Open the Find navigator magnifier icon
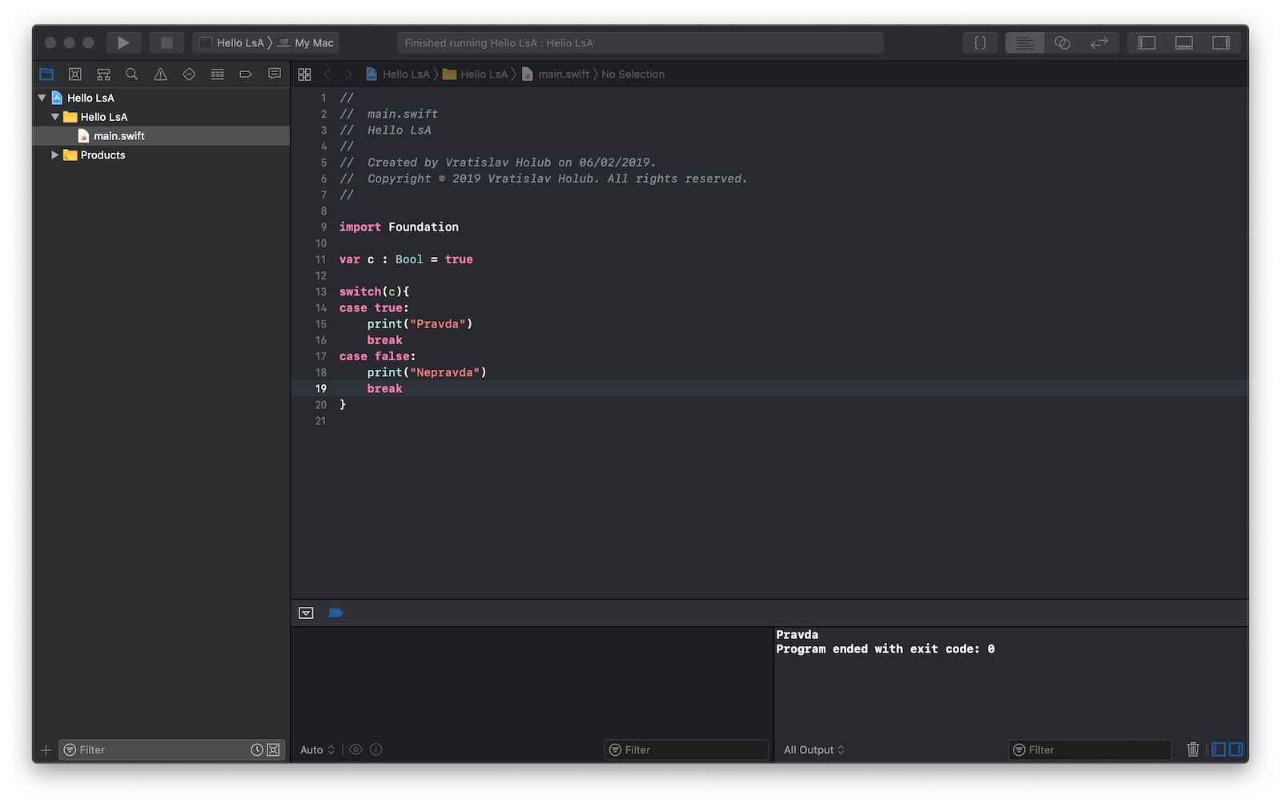Screen dimensions: 1281x803 pos(132,74)
